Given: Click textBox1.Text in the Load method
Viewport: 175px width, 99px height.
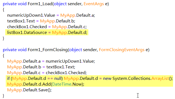Looking at the screenshot, I should 21,21.
